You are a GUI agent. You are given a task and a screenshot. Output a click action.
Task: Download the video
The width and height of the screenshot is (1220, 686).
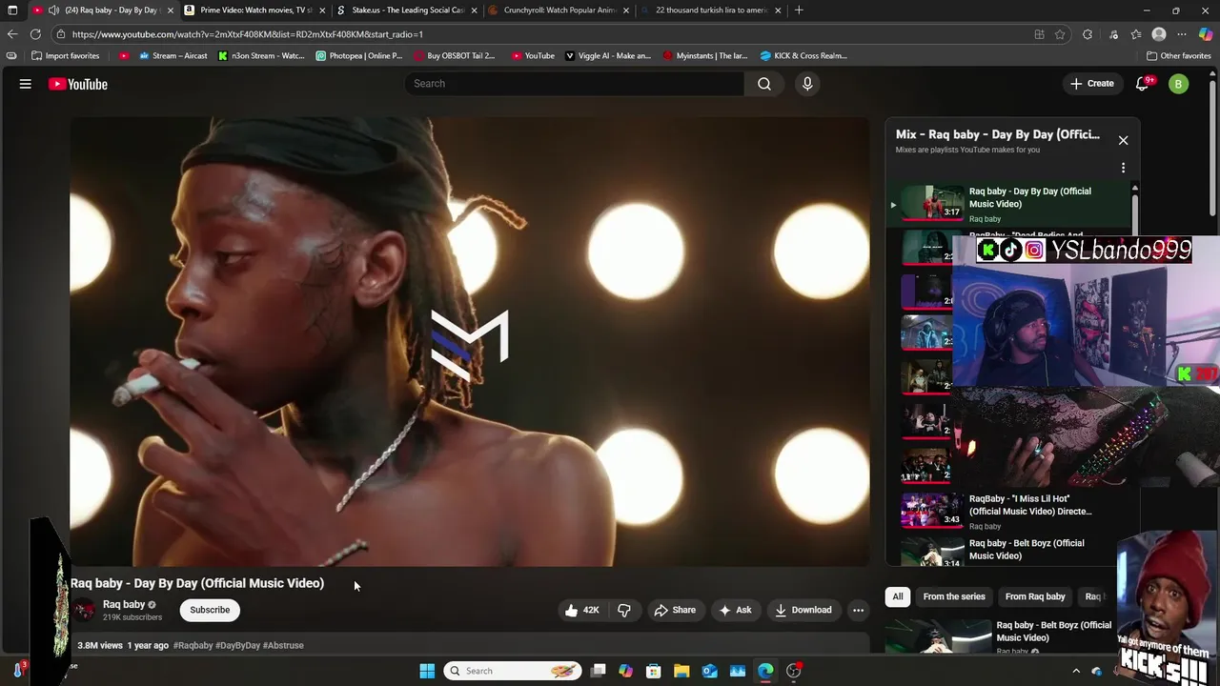tap(803, 610)
